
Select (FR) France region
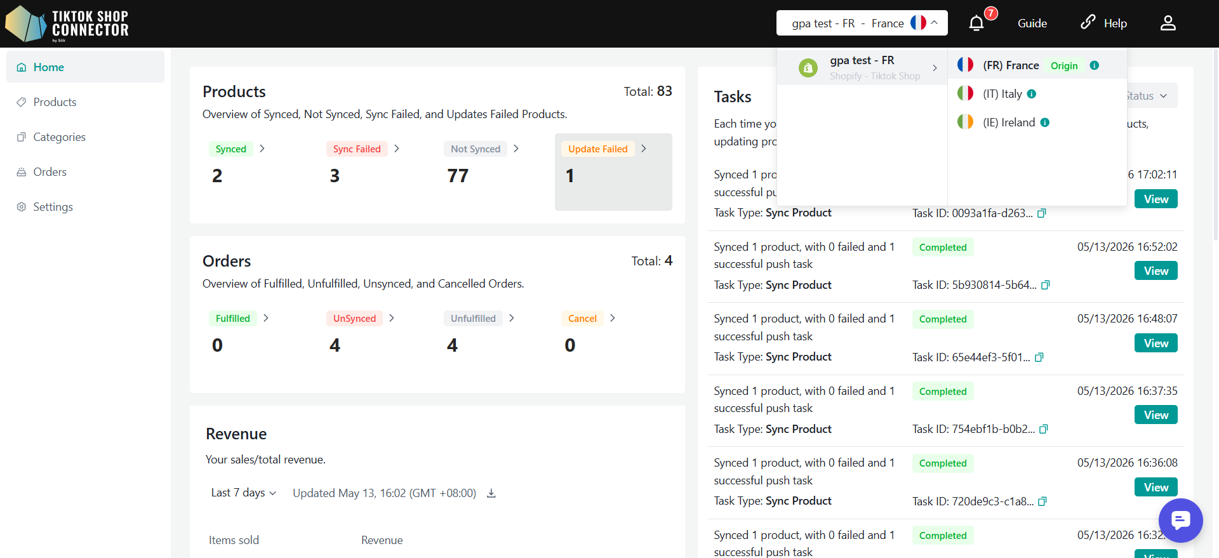click(x=1037, y=65)
